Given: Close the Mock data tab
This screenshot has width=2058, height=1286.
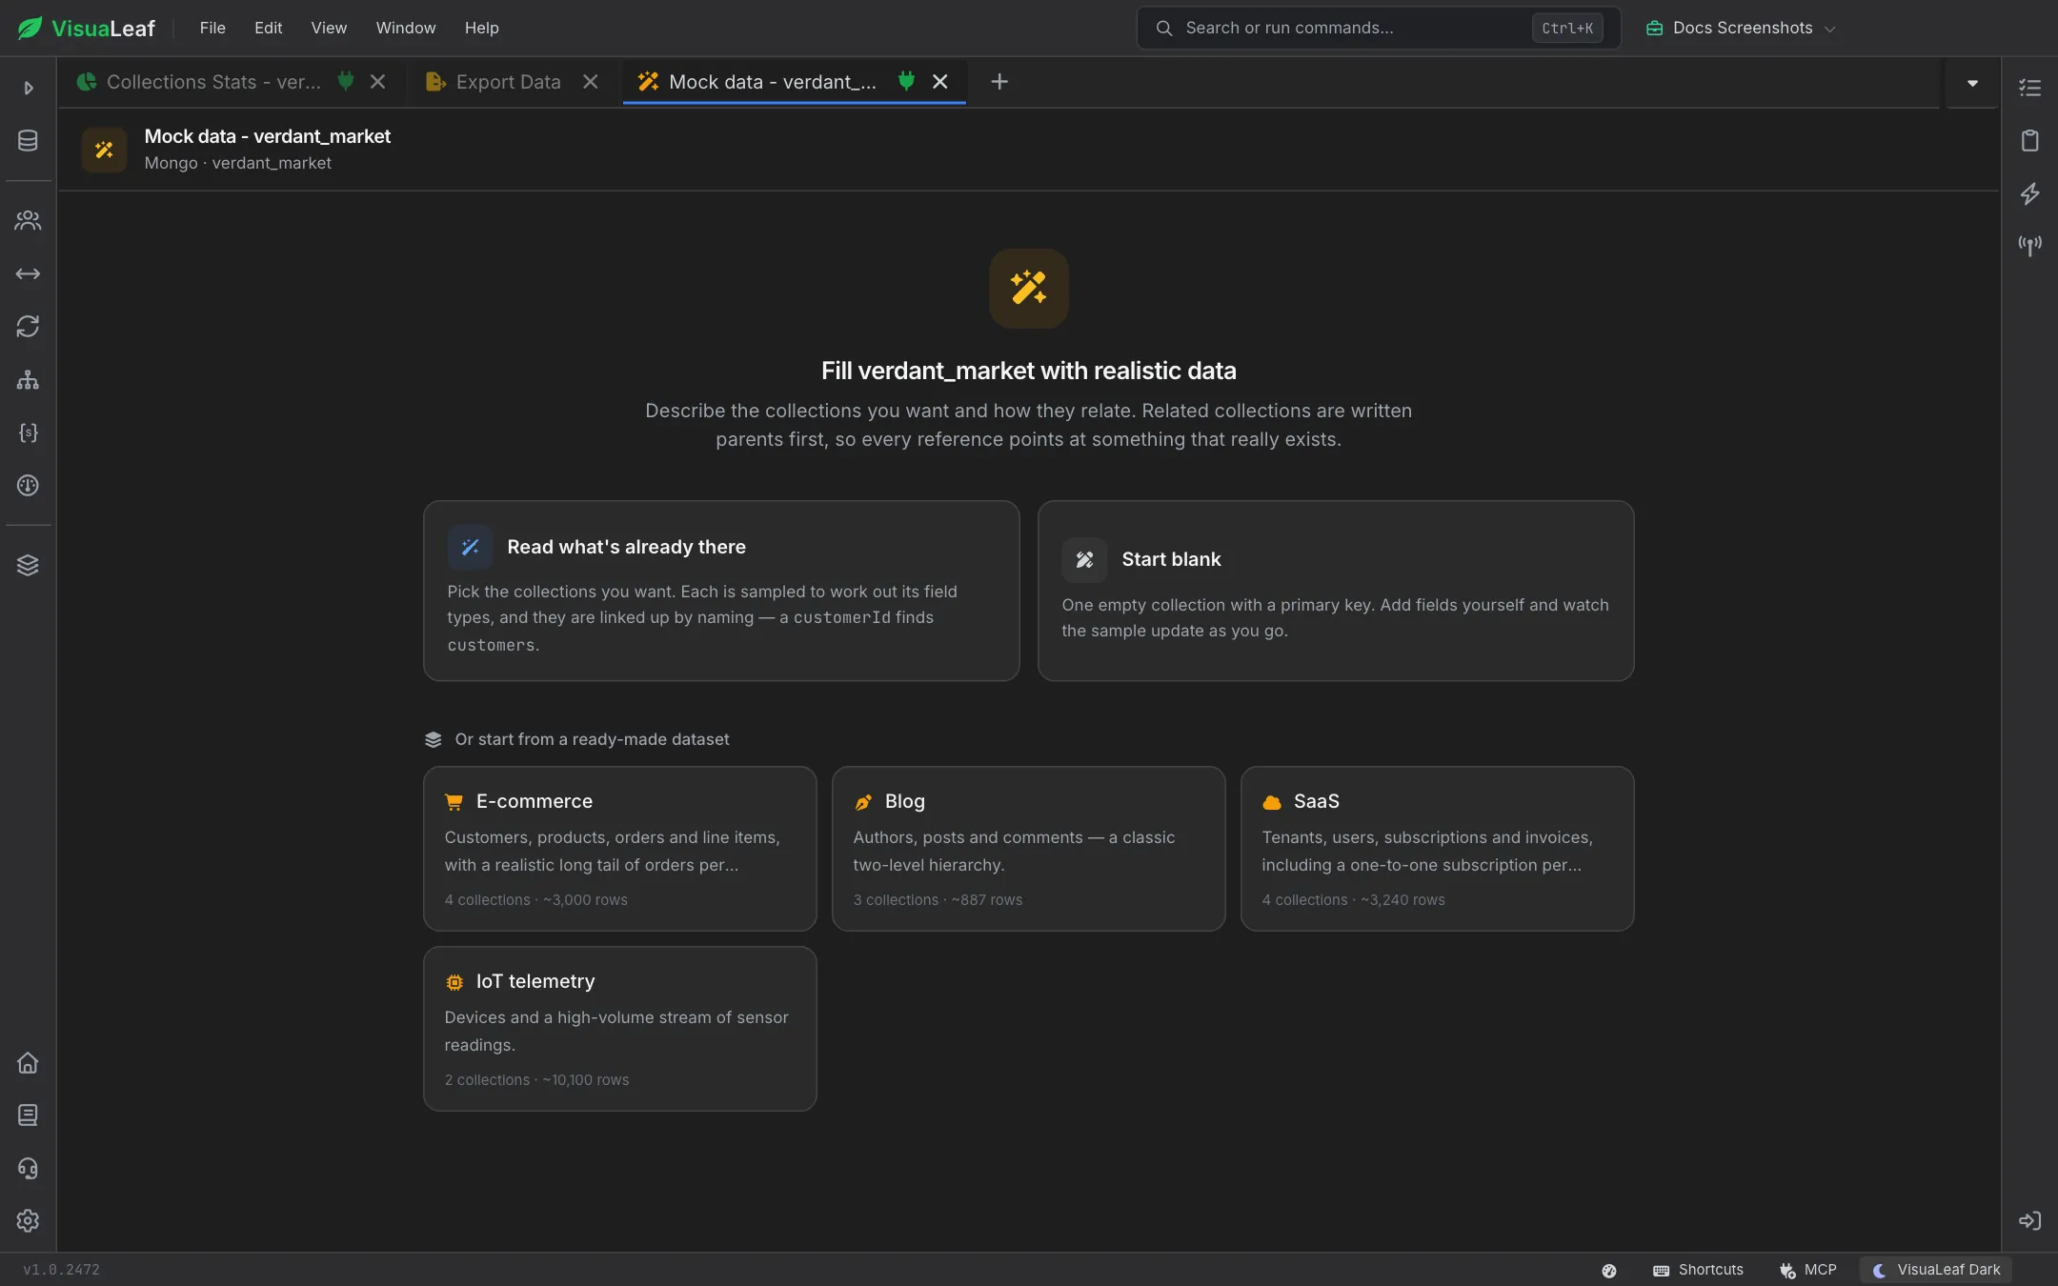Looking at the screenshot, I should [940, 82].
